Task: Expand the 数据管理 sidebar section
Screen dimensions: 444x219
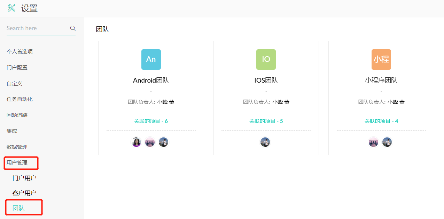Action: [x=17, y=147]
